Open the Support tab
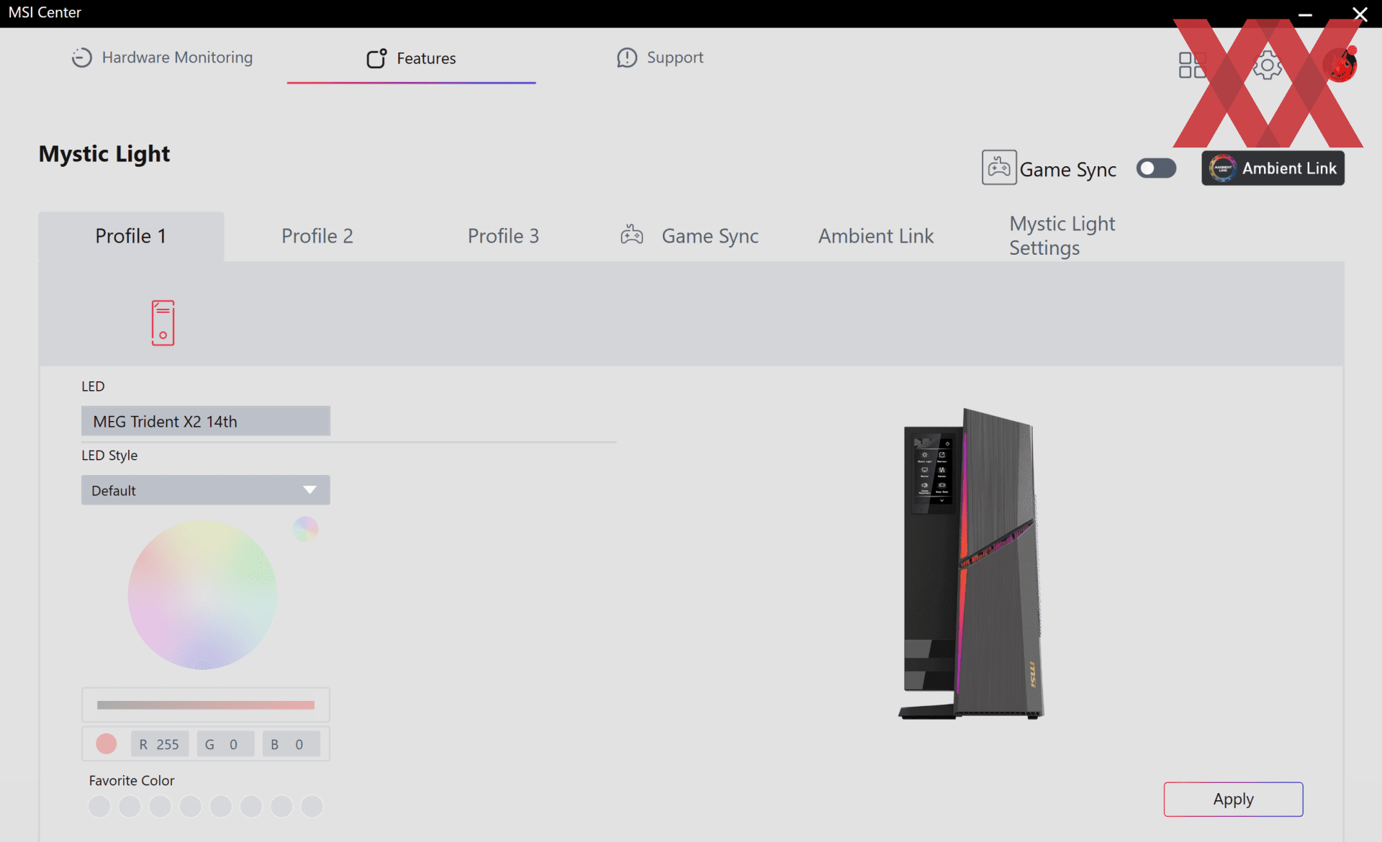The image size is (1382, 842). pyautogui.click(x=660, y=58)
